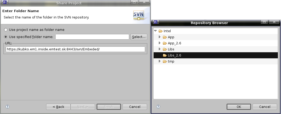Expand the Libs folder node
The width and height of the screenshot is (281, 114).
[159, 49]
